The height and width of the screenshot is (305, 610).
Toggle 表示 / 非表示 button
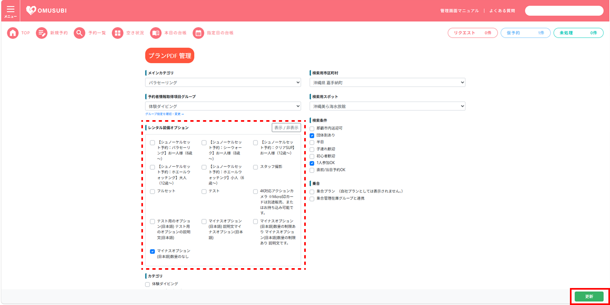point(286,128)
